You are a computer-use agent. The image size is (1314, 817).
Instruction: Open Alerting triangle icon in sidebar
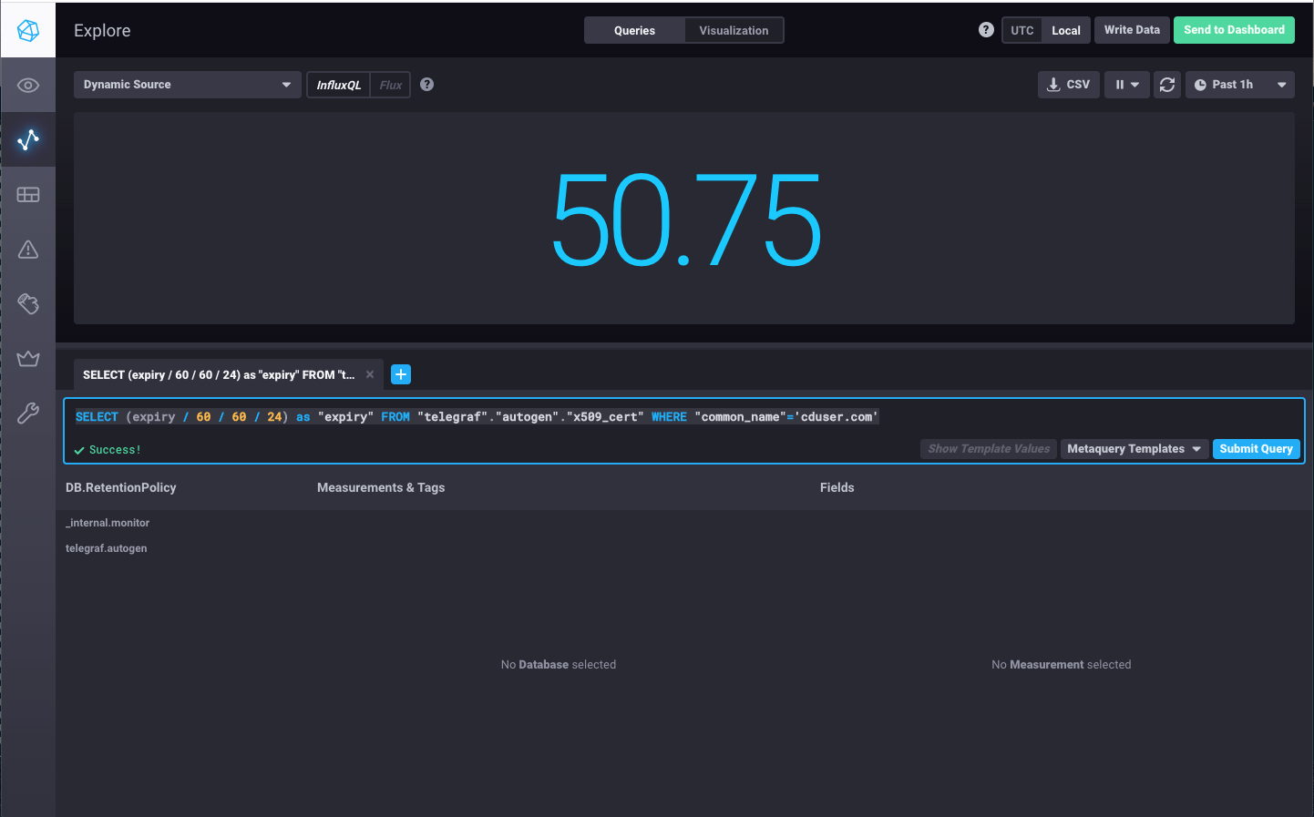pyautogui.click(x=28, y=250)
